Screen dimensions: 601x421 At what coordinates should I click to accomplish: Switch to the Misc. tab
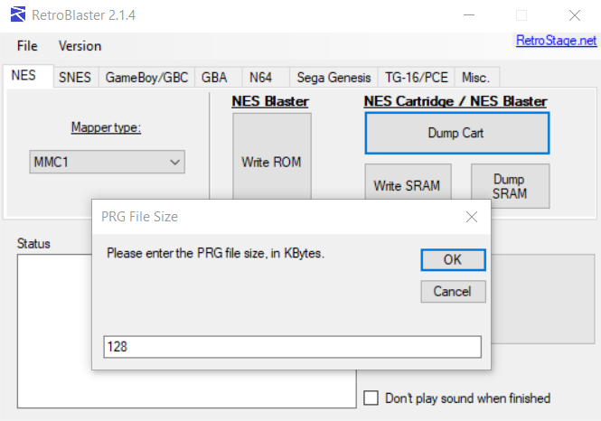(477, 78)
